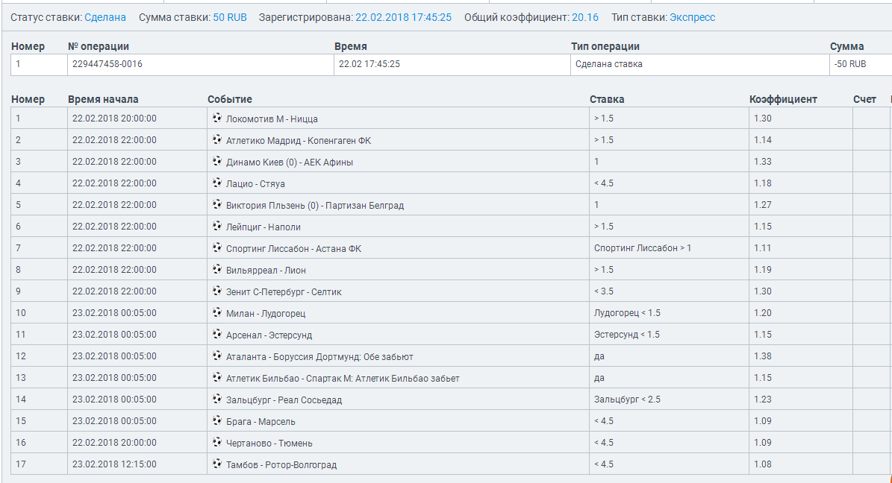Click soccer ball icon for Брага - Марсель
Image resolution: width=892 pixels, height=483 pixels.
[x=216, y=420]
